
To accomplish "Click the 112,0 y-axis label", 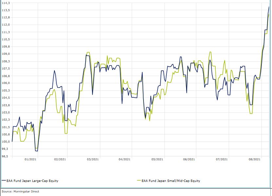I will point(6,25).
